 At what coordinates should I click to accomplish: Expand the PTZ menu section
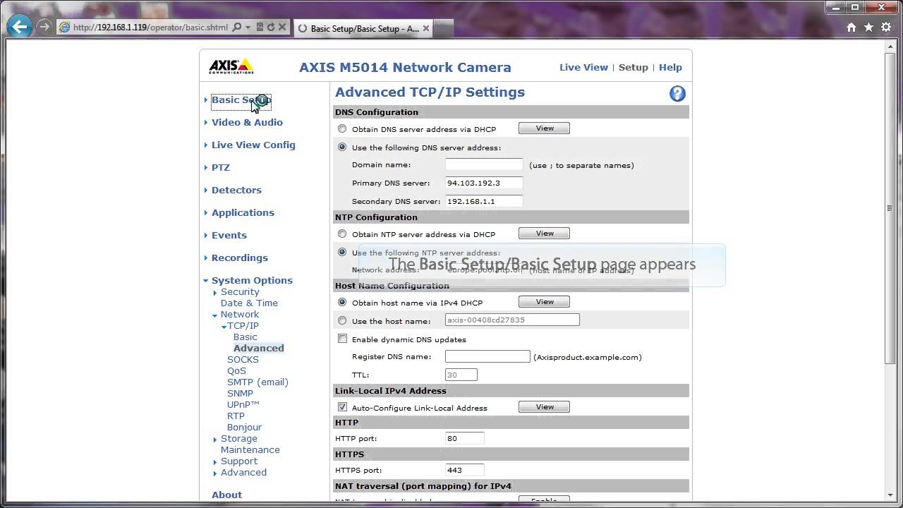click(221, 167)
